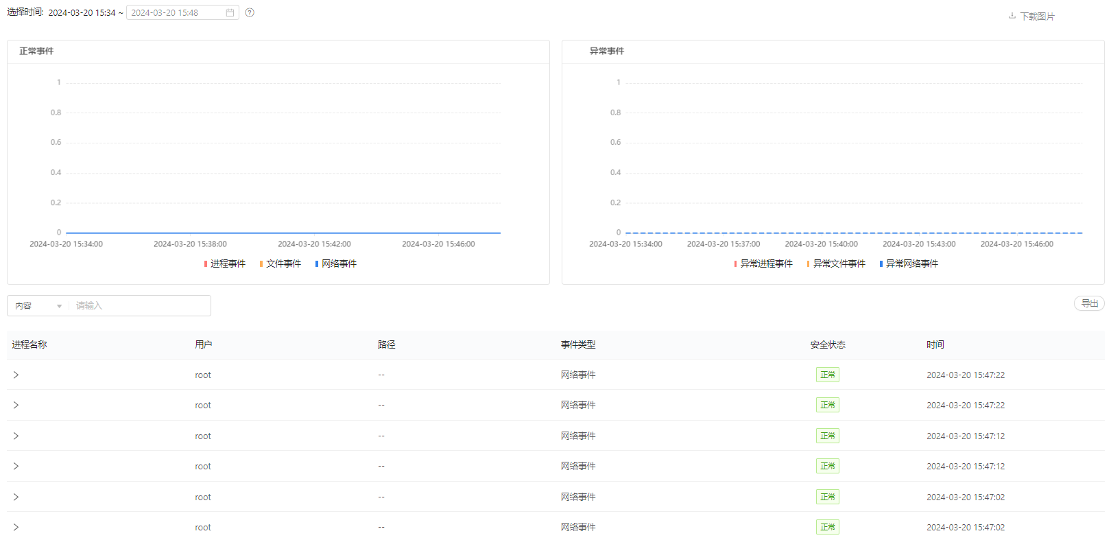
Task: Click the dashed 异常网络事件 line in chart
Action: (854, 233)
